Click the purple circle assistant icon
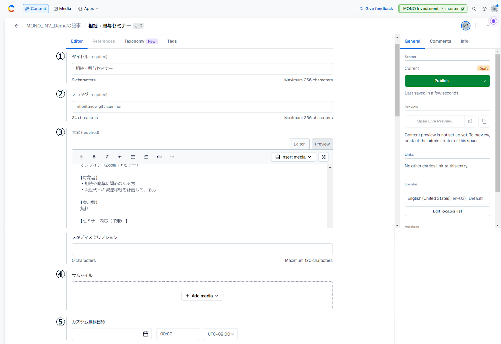The height and width of the screenshot is (344, 501). point(493,21)
